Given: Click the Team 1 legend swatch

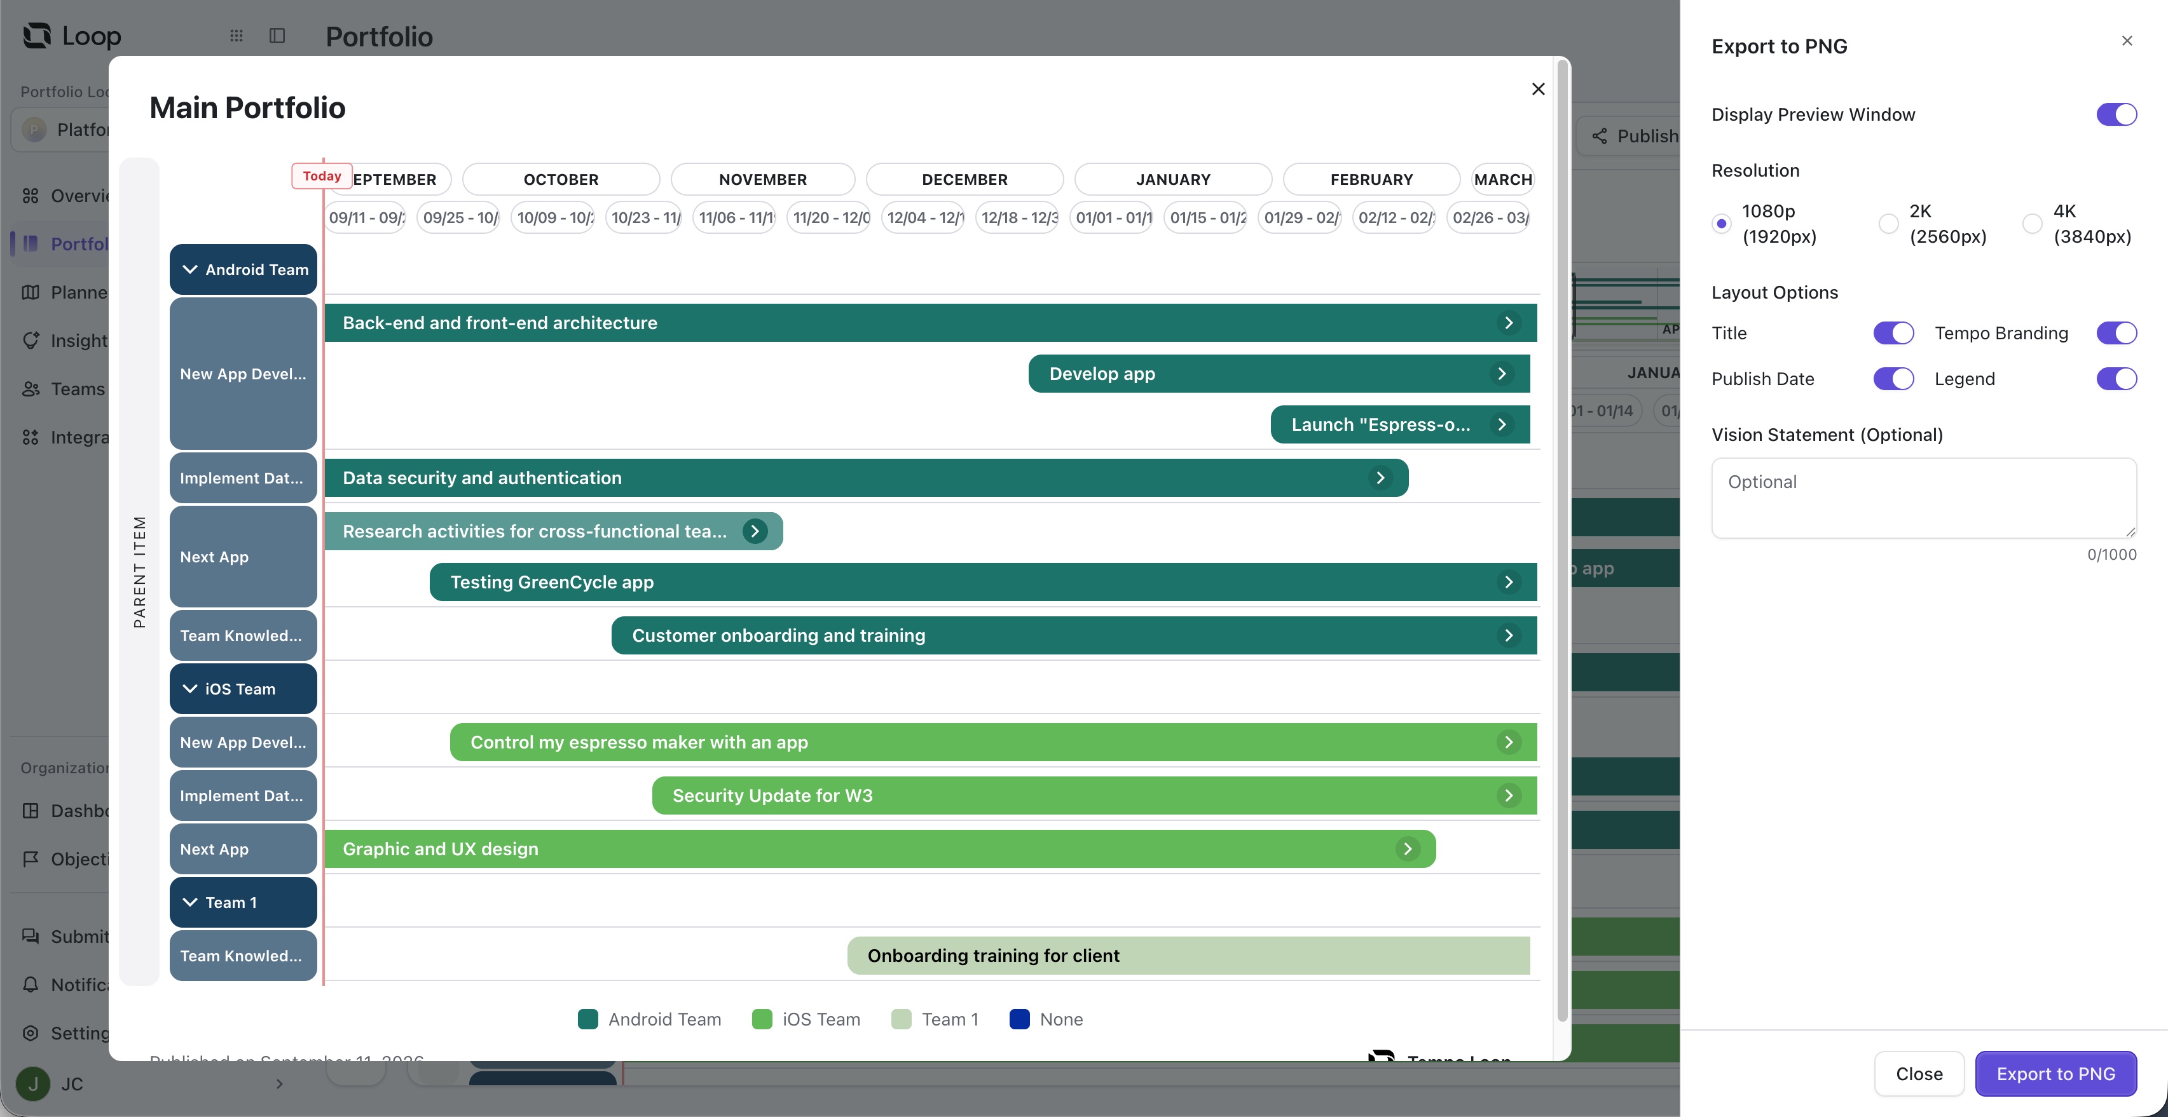Looking at the screenshot, I should (x=902, y=1019).
